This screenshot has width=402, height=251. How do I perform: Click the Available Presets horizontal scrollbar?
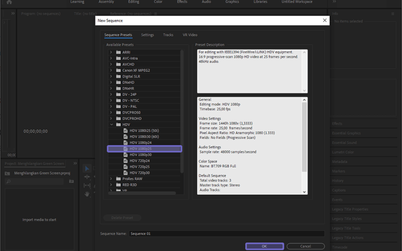pos(142,193)
